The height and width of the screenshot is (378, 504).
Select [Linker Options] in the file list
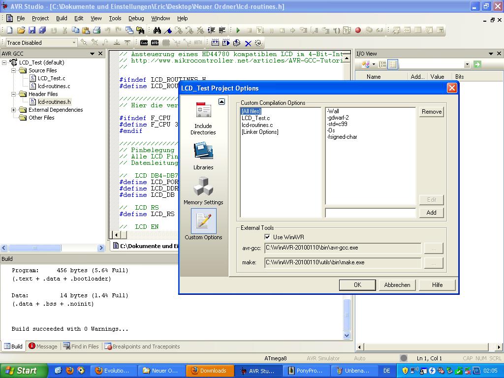click(x=260, y=132)
